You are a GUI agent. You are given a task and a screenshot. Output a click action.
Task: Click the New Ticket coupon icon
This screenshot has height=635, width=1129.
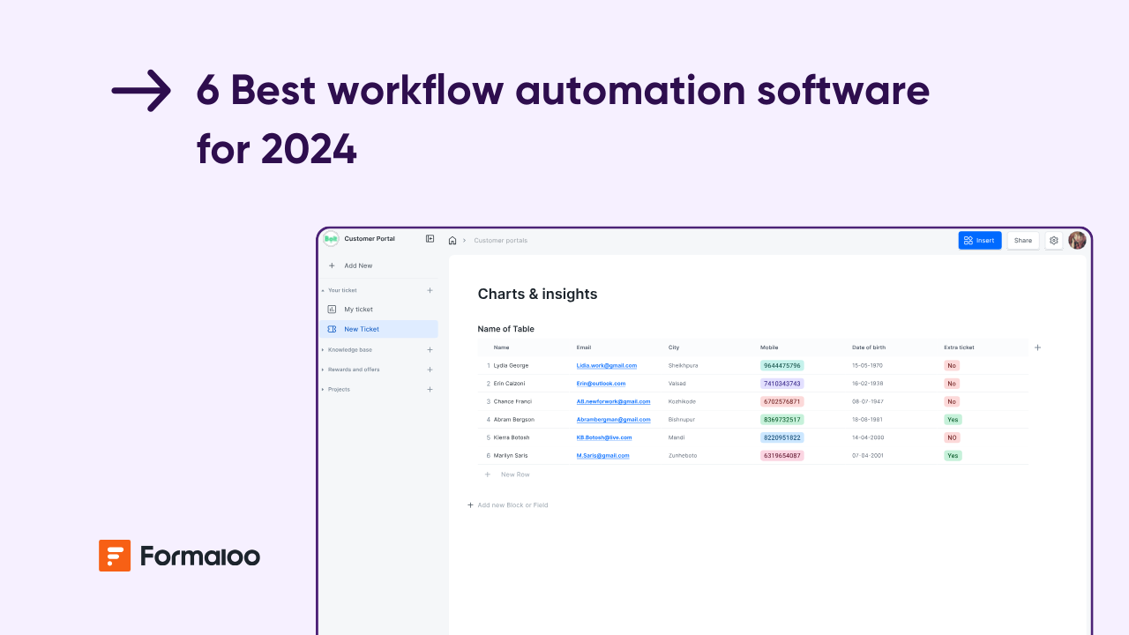pos(332,328)
